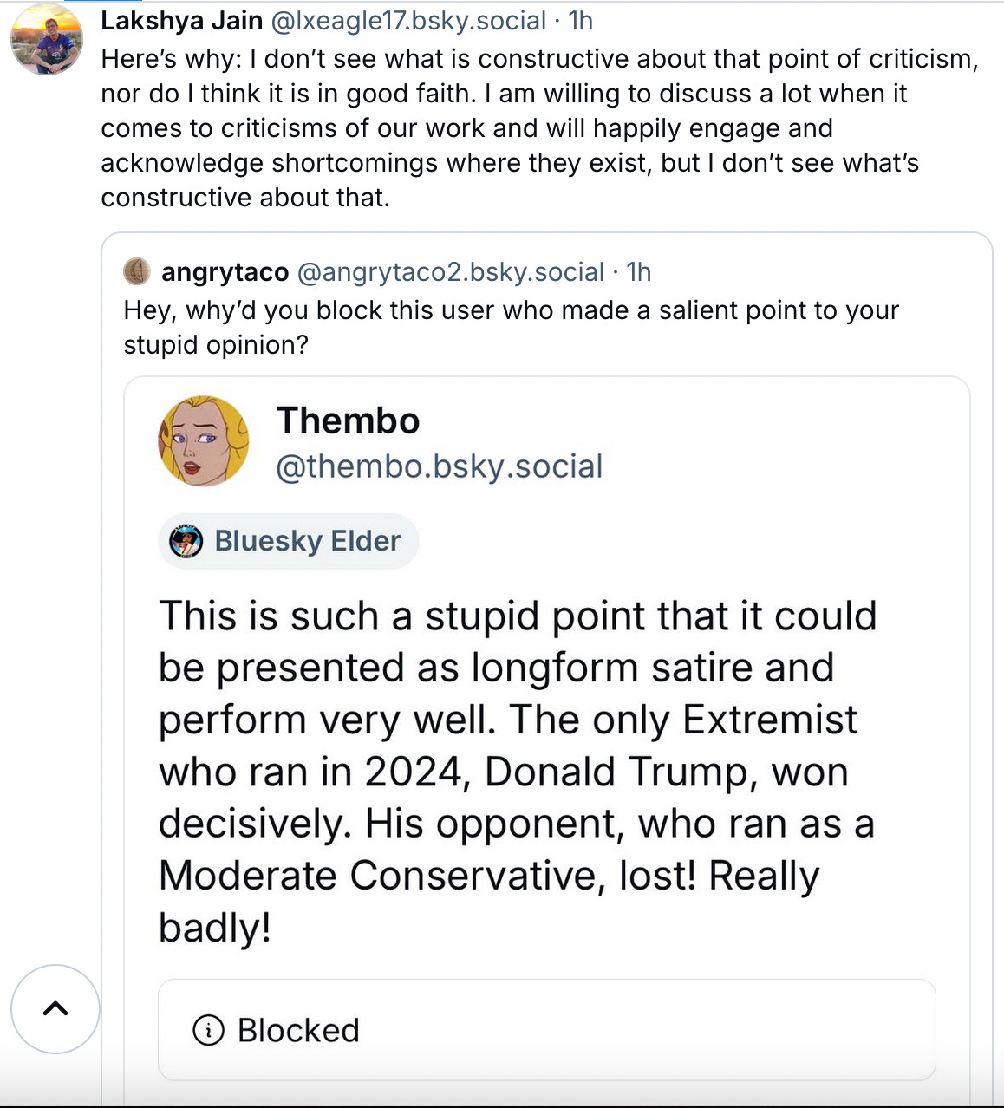Open the Lakshya Jain display name link
Viewport: 1004px width, 1108px height.
181,20
